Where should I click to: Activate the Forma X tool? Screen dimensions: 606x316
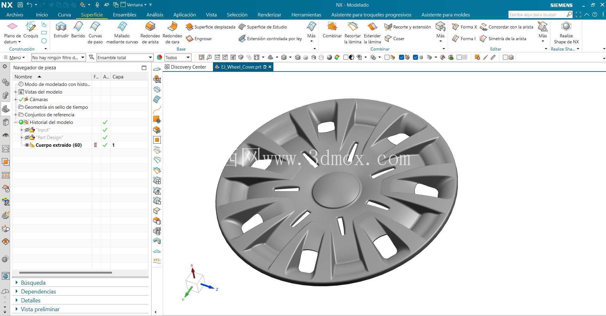[465, 27]
